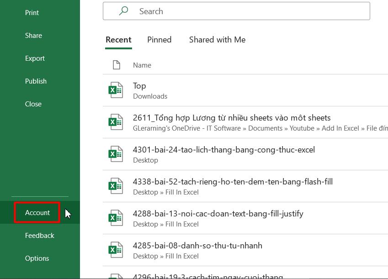Switch to the Pinned tab
The width and height of the screenshot is (388, 279).
pyautogui.click(x=159, y=40)
